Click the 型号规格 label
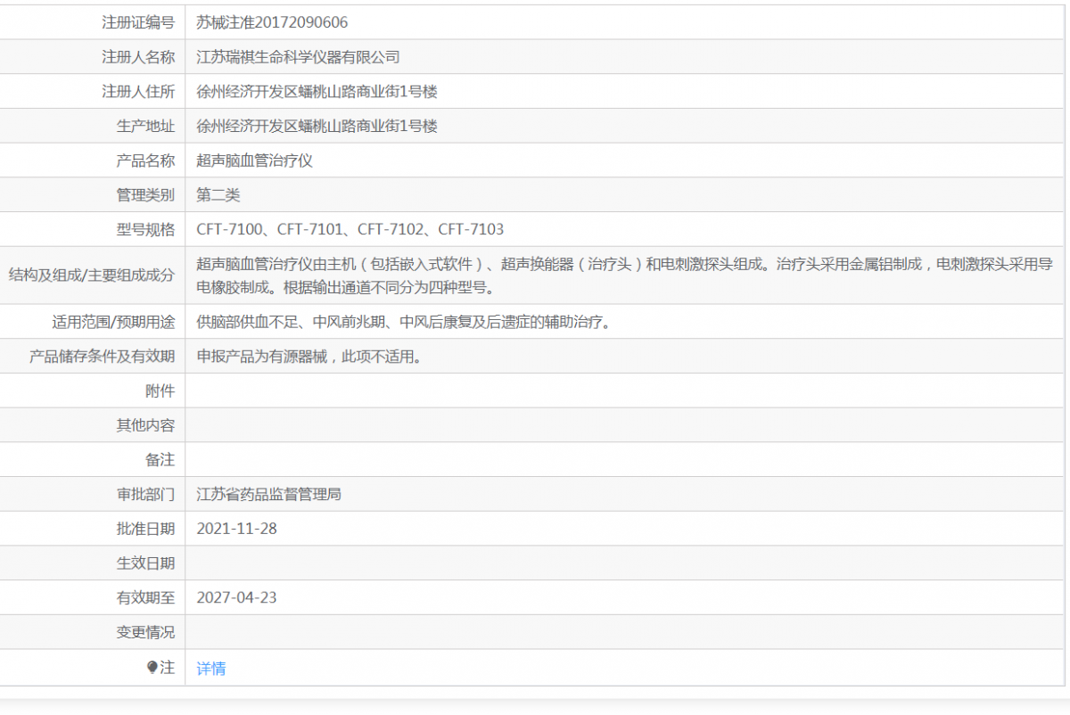1070x715 pixels. [x=145, y=229]
